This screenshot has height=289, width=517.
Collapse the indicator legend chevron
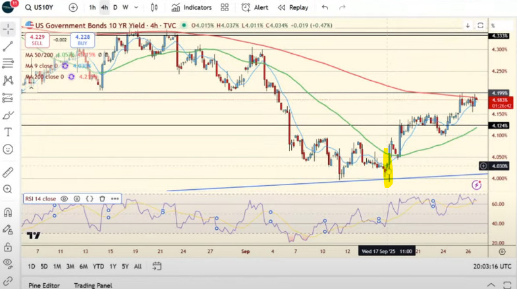coord(32,88)
